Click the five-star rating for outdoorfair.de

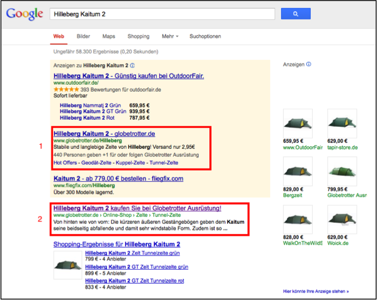(66, 90)
